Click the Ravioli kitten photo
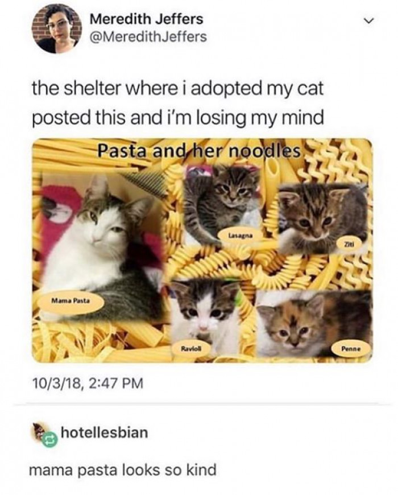Image resolution: width=398 pixels, height=495 pixels. pyautogui.click(x=205, y=317)
